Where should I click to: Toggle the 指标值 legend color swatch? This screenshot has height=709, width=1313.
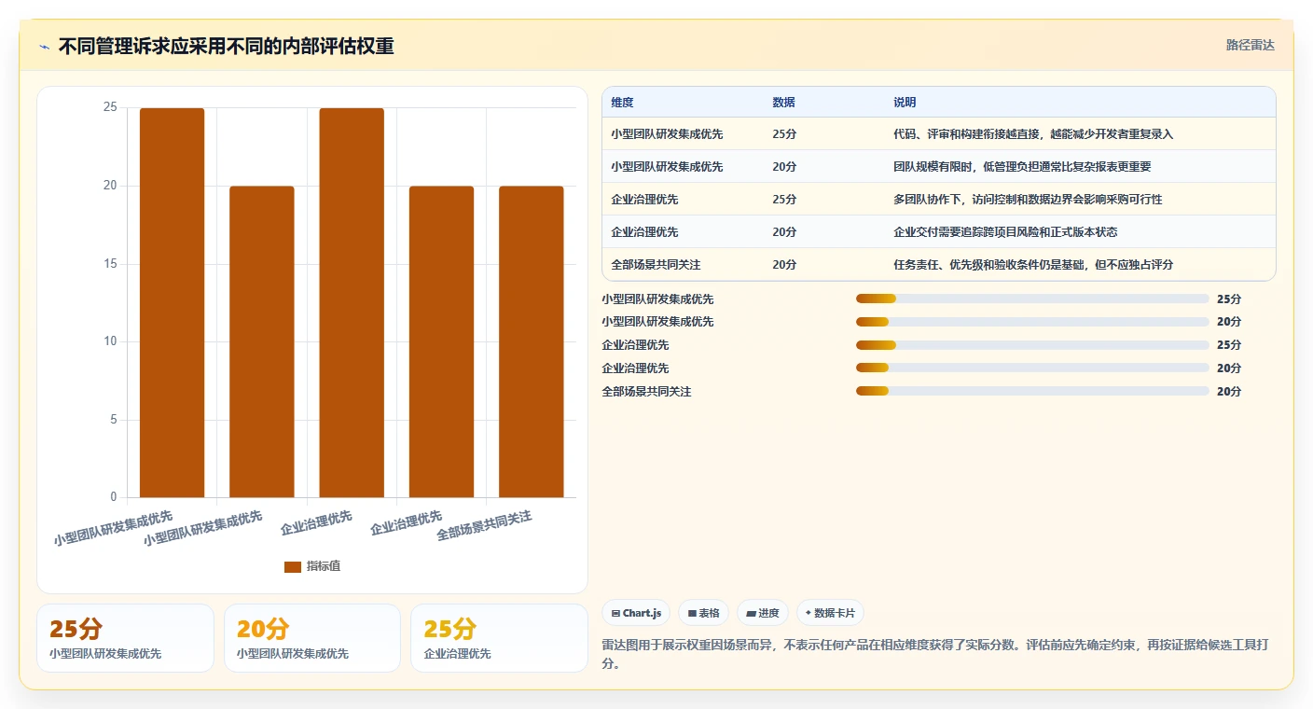click(x=293, y=566)
